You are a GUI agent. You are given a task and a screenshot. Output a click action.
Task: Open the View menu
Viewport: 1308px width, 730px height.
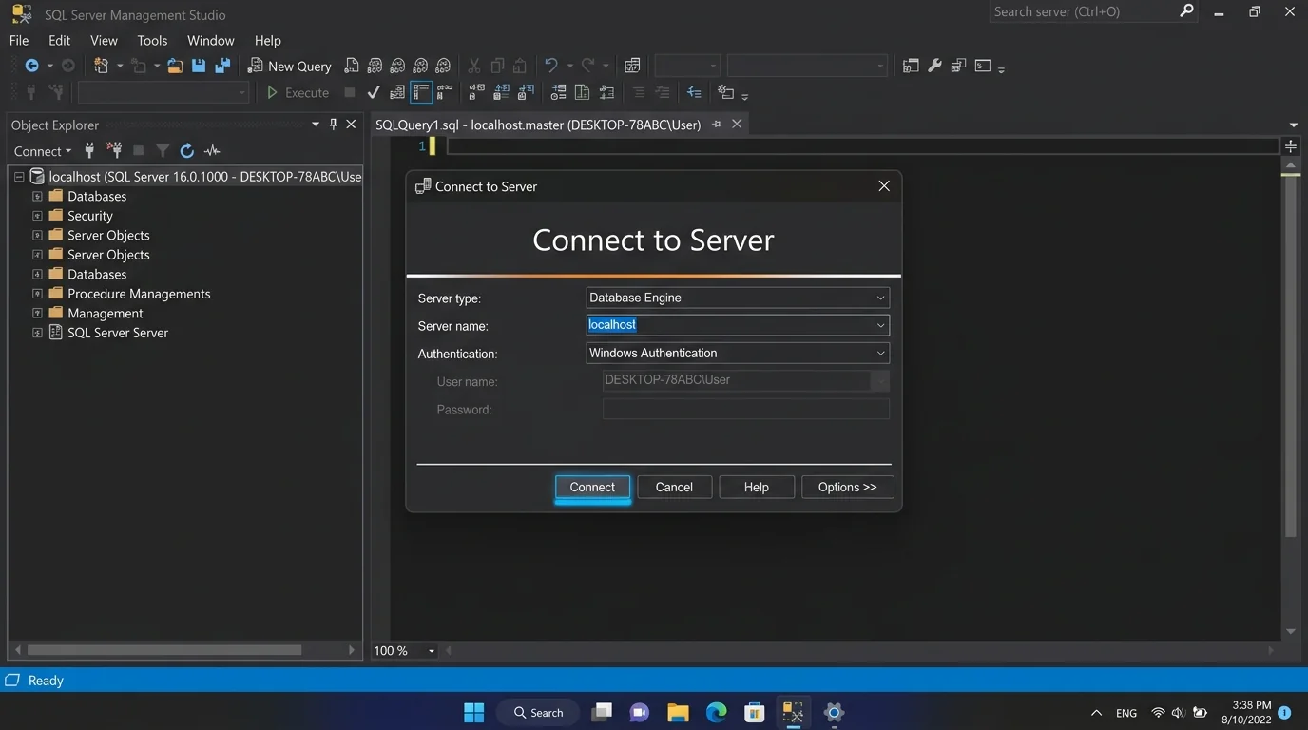104,41
